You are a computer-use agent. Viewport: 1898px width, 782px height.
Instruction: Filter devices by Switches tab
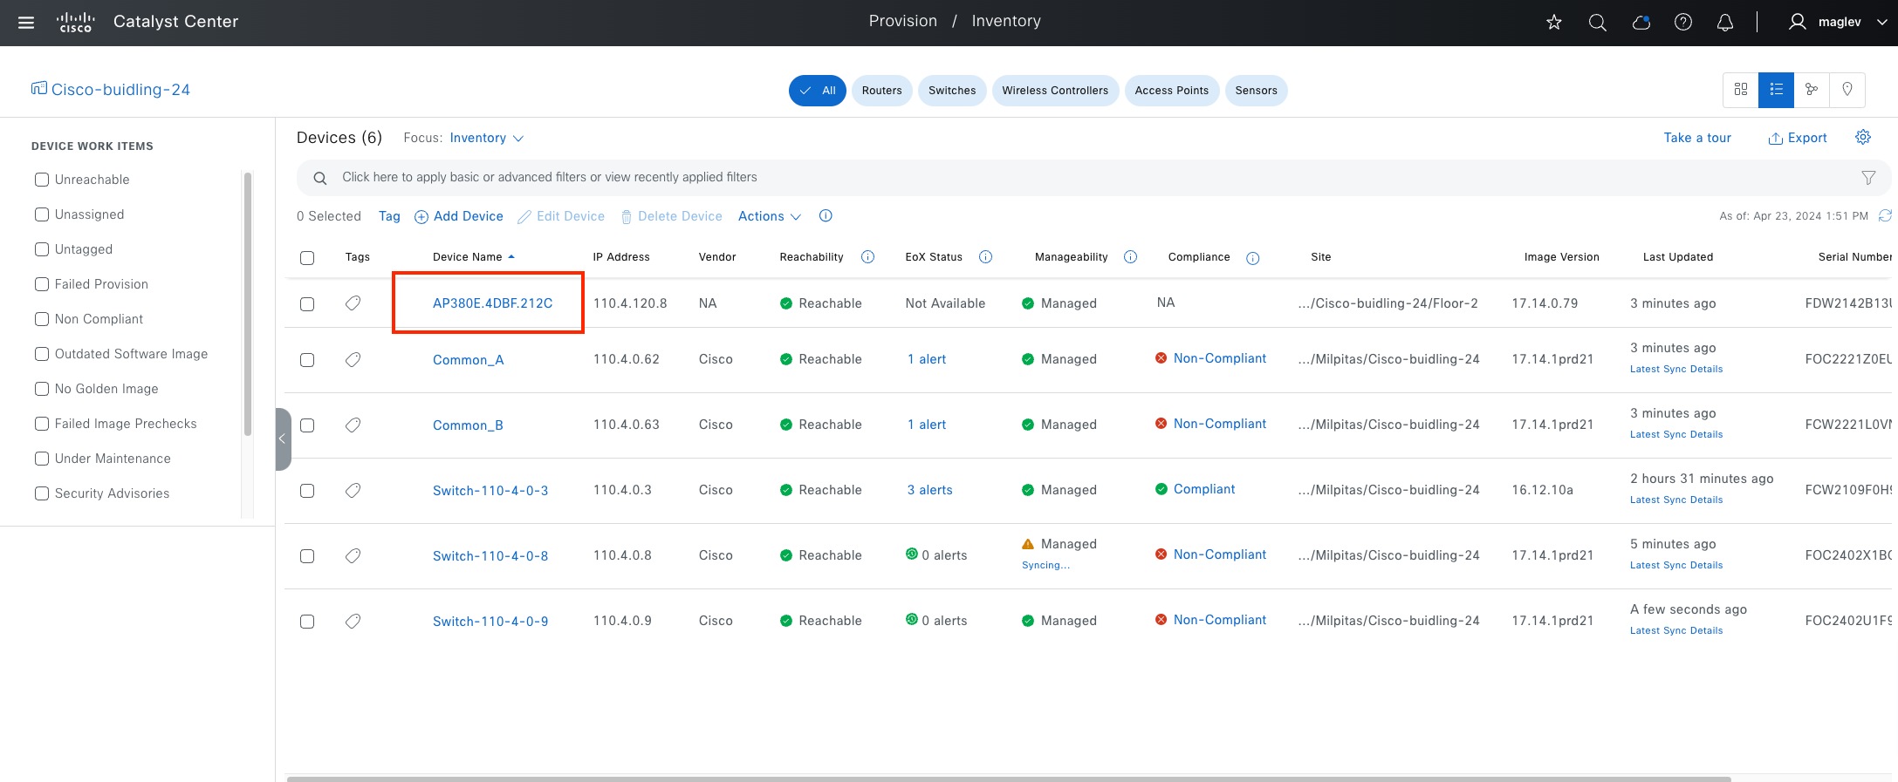[x=951, y=91]
